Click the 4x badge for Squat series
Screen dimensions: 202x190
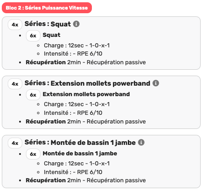(15, 25)
